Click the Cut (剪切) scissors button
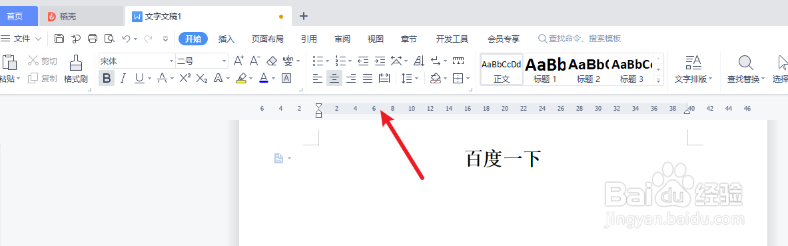This screenshot has width=788, height=246. coord(42,61)
